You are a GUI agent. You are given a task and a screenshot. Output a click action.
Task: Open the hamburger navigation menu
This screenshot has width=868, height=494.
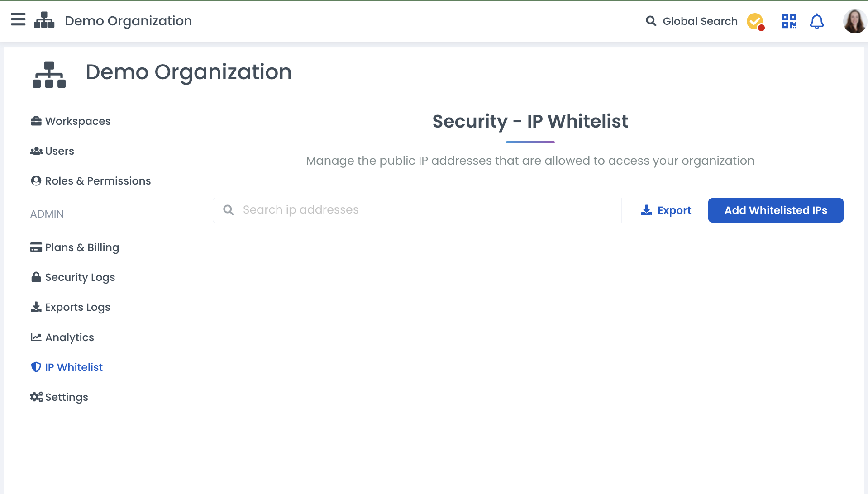point(18,20)
